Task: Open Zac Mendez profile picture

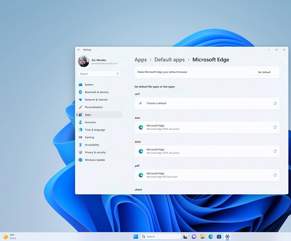Action: tap(84, 61)
